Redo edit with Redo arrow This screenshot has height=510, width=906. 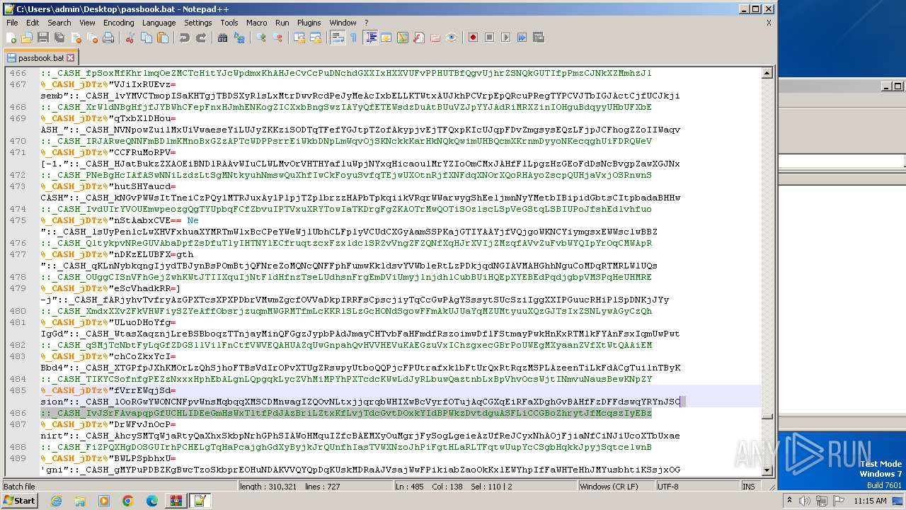tap(201, 38)
